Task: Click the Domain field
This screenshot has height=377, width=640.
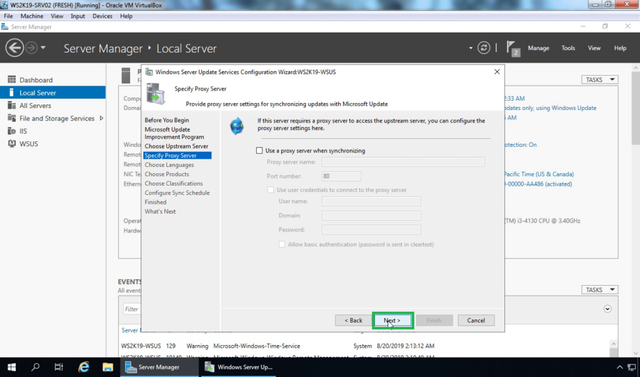Action: click(371, 215)
